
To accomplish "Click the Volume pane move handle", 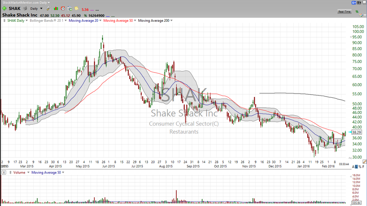I will [x=10, y=172].
